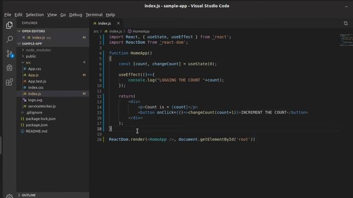The width and height of the screenshot is (353, 198).
Task: Open the Edit menu
Action: (x=18, y=15)
